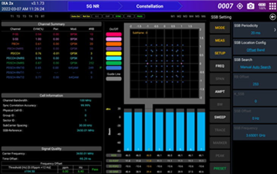Toggle the yellow PDCCH channel display
Screen dimensions: 277x174
pos(113,54)
